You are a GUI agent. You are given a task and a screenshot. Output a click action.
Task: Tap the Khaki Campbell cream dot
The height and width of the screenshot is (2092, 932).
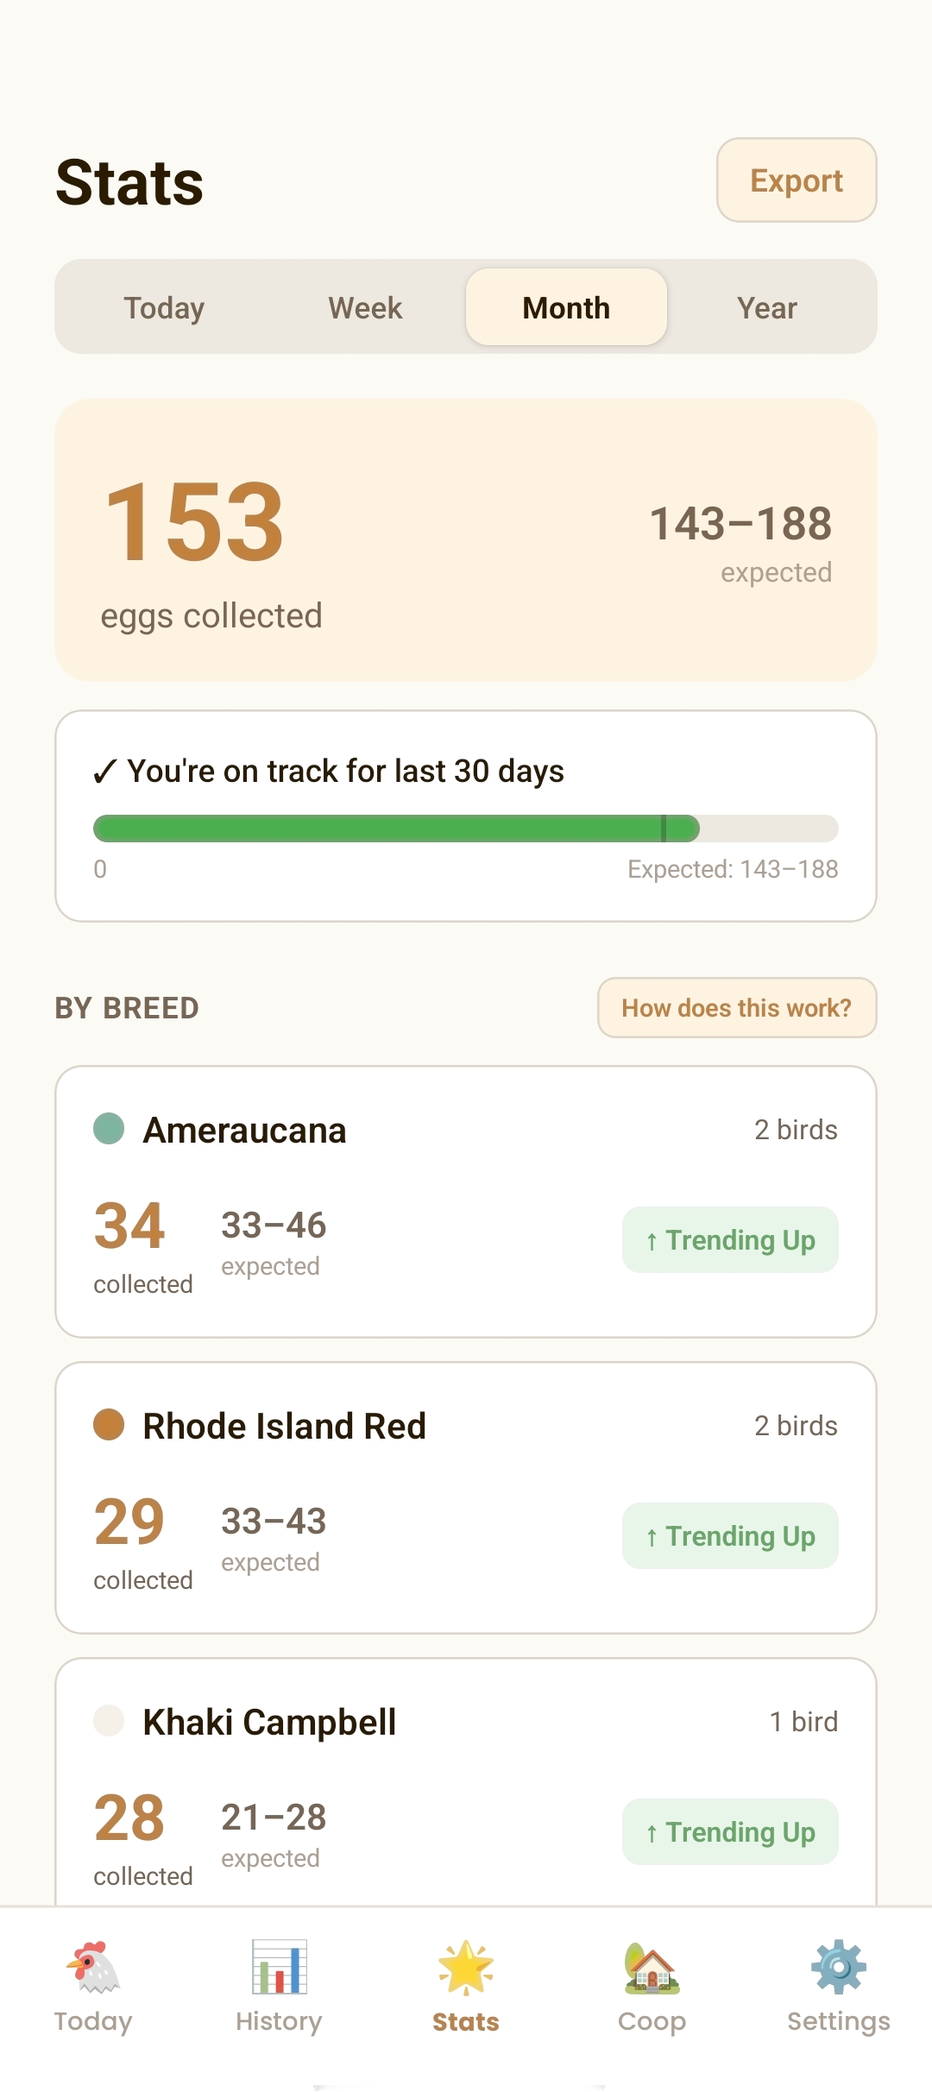point(109,1721)
